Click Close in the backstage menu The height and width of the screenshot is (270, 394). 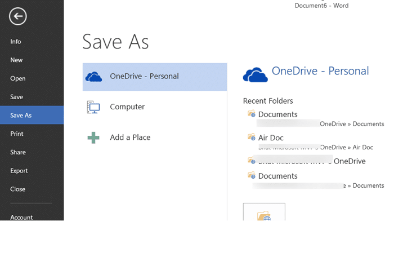coord(17,189)
